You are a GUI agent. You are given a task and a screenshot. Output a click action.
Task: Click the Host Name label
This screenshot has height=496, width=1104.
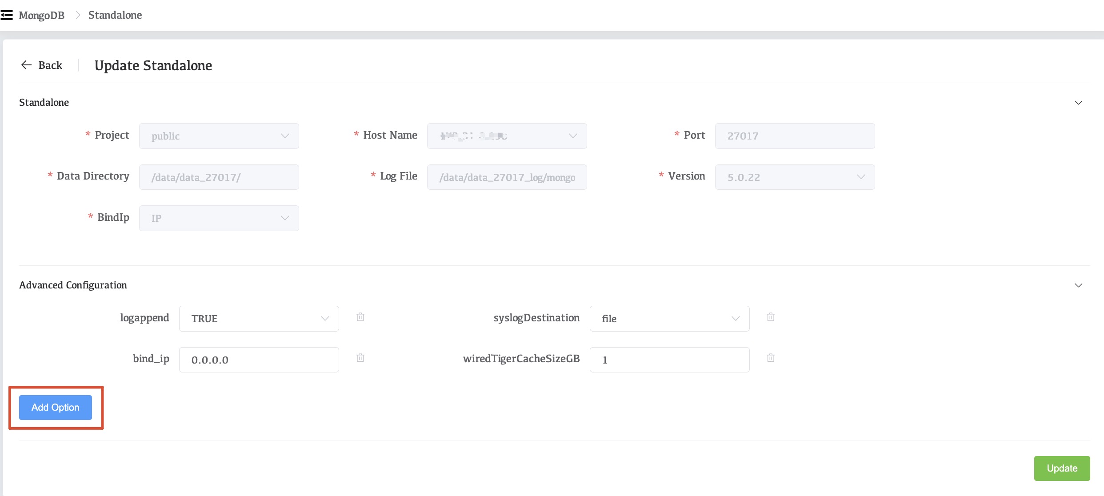click(x=390, y=135)
